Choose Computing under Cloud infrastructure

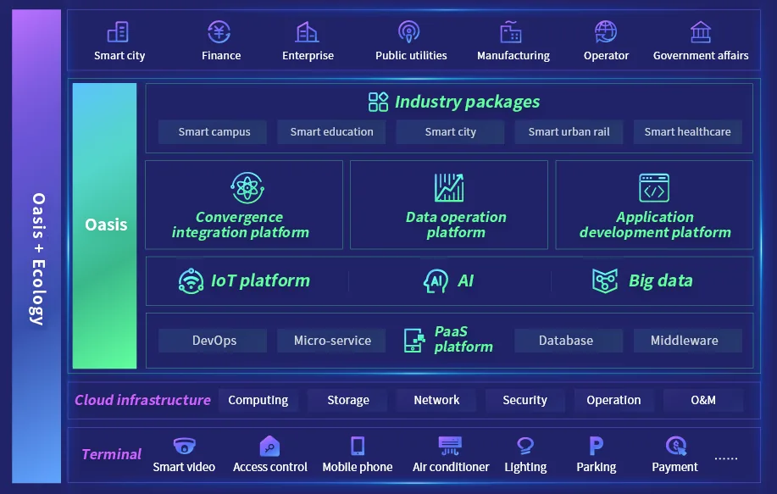pyautogui.click(x=258, y=400)
